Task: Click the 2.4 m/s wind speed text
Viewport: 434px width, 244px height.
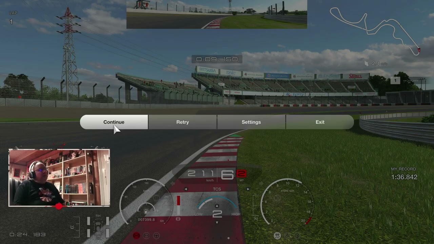Action: click(x=380, y=63)
